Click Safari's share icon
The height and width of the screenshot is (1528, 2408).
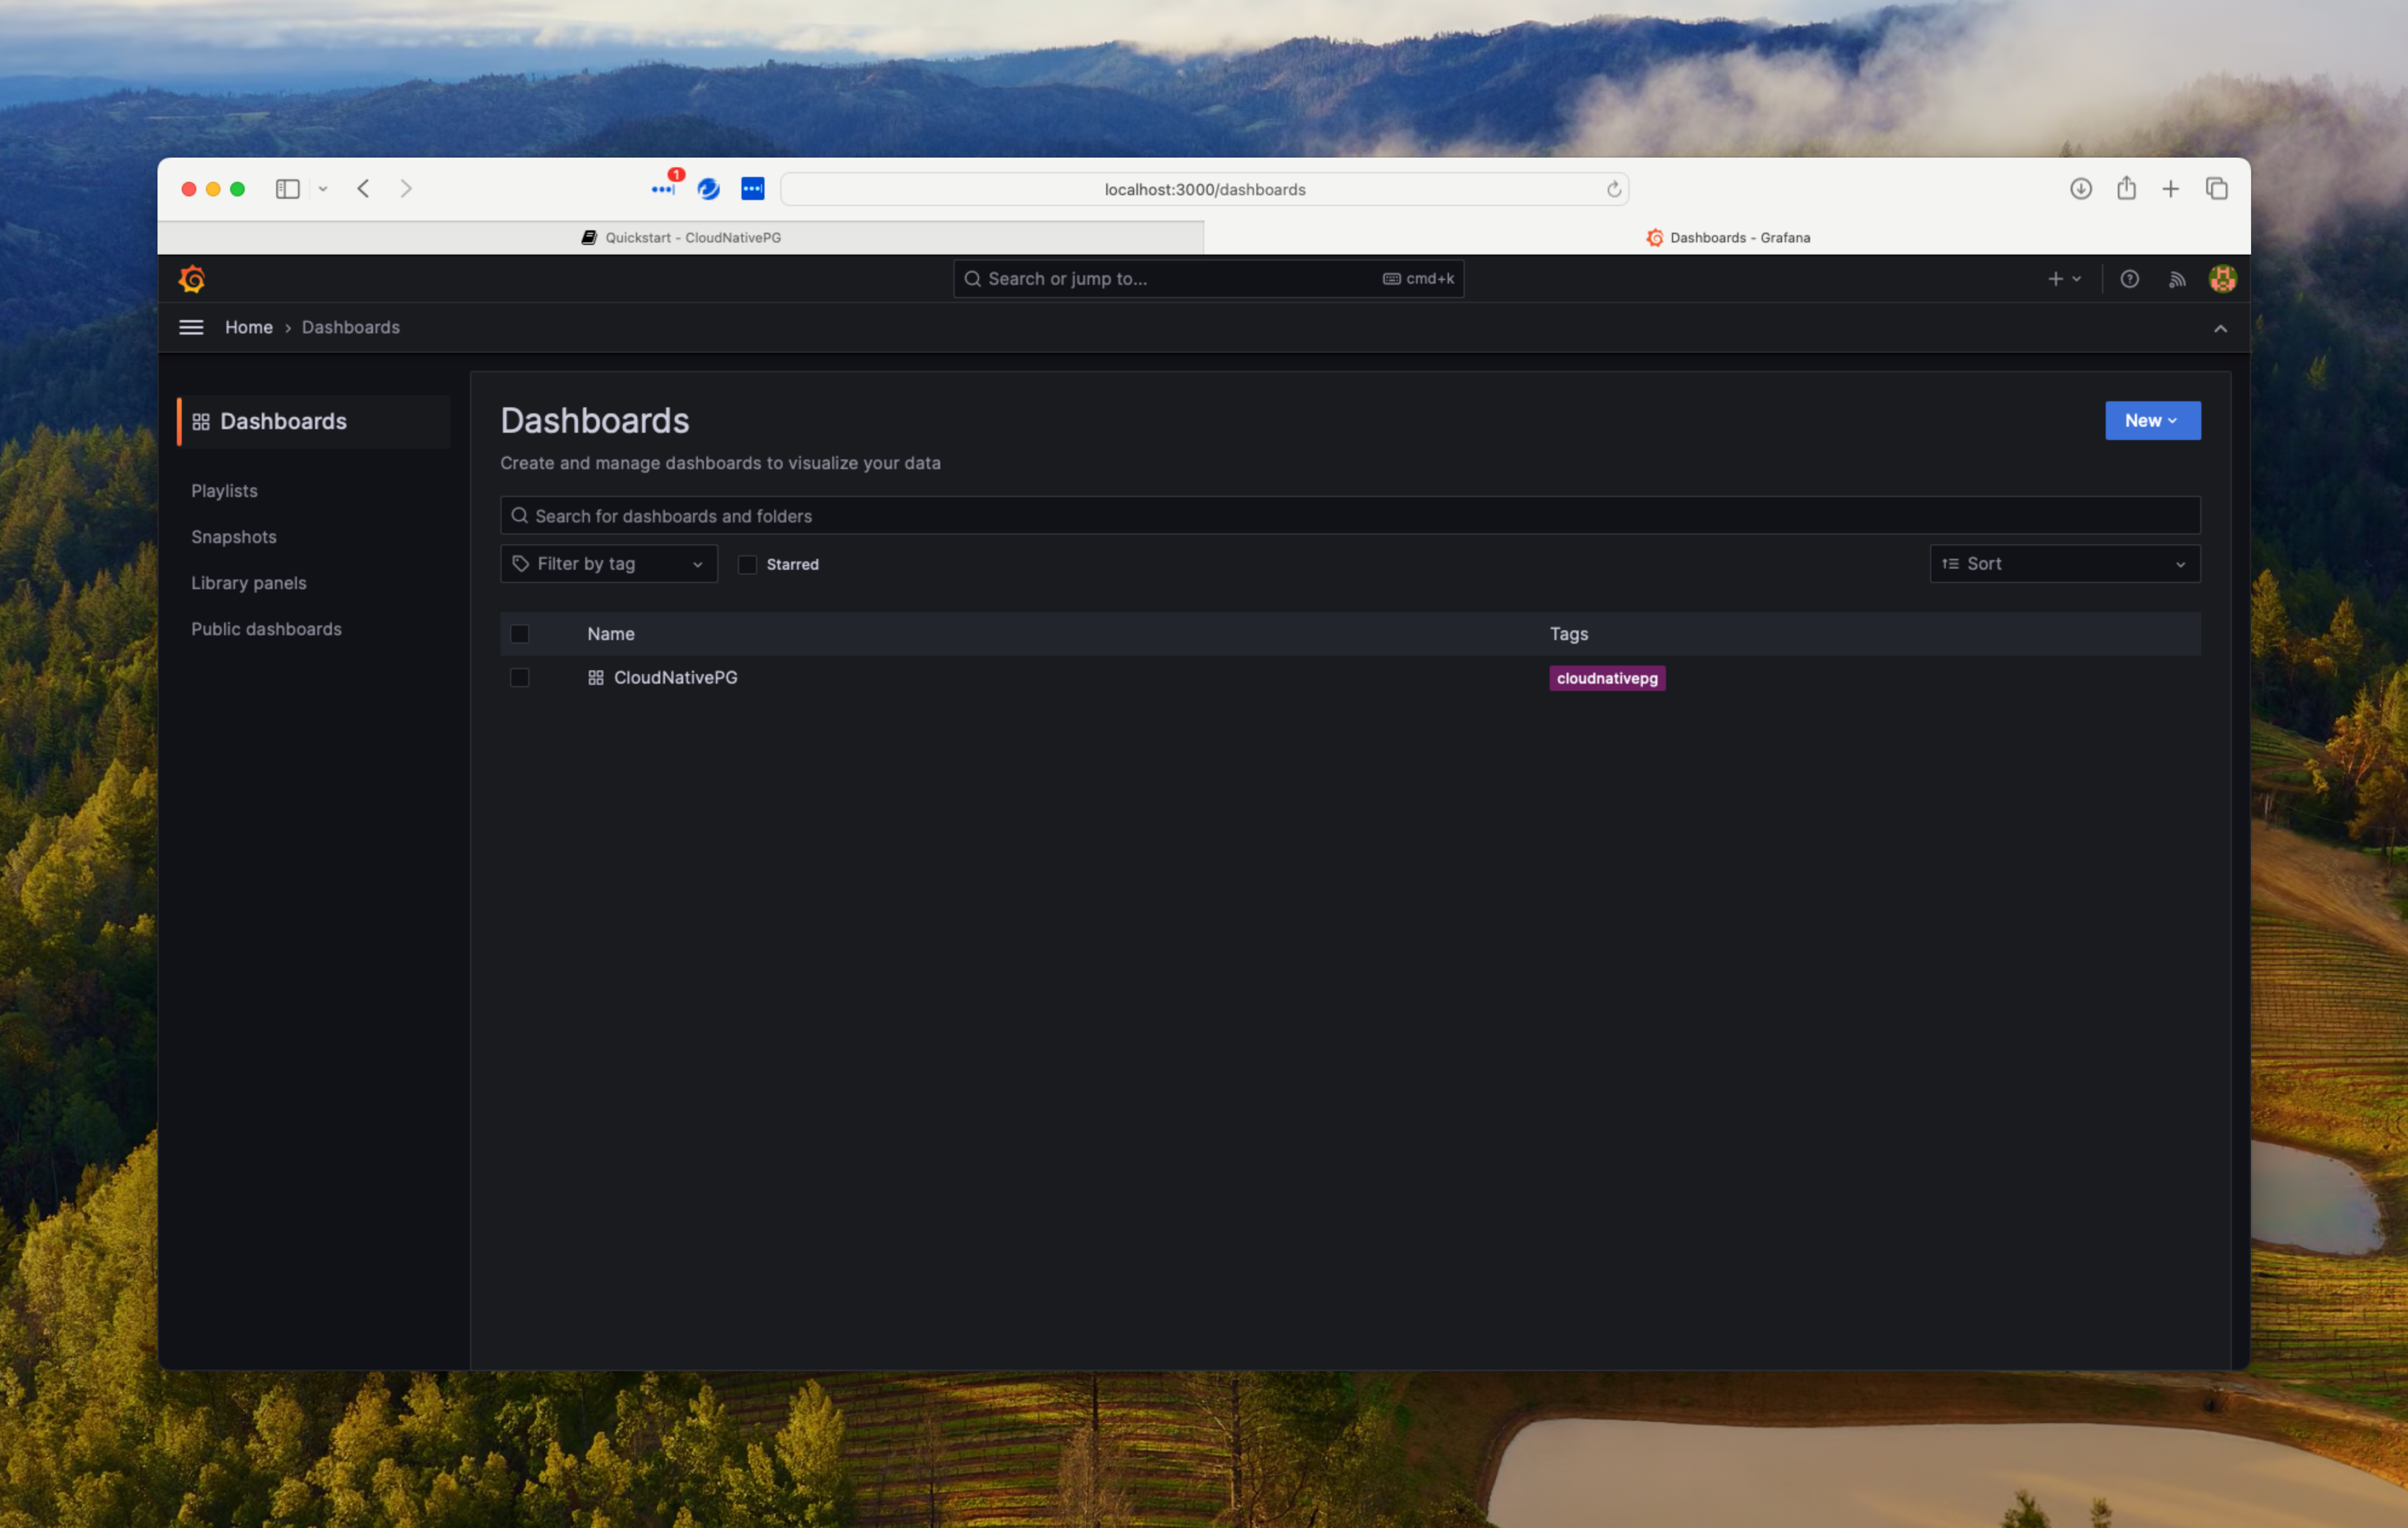(2126, 188)
